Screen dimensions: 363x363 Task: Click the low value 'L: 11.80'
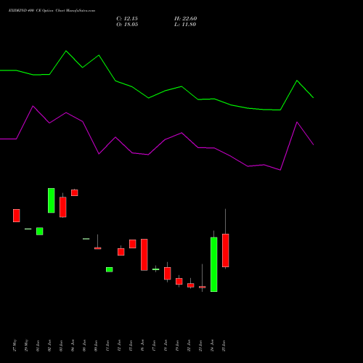tap(185, 25)
